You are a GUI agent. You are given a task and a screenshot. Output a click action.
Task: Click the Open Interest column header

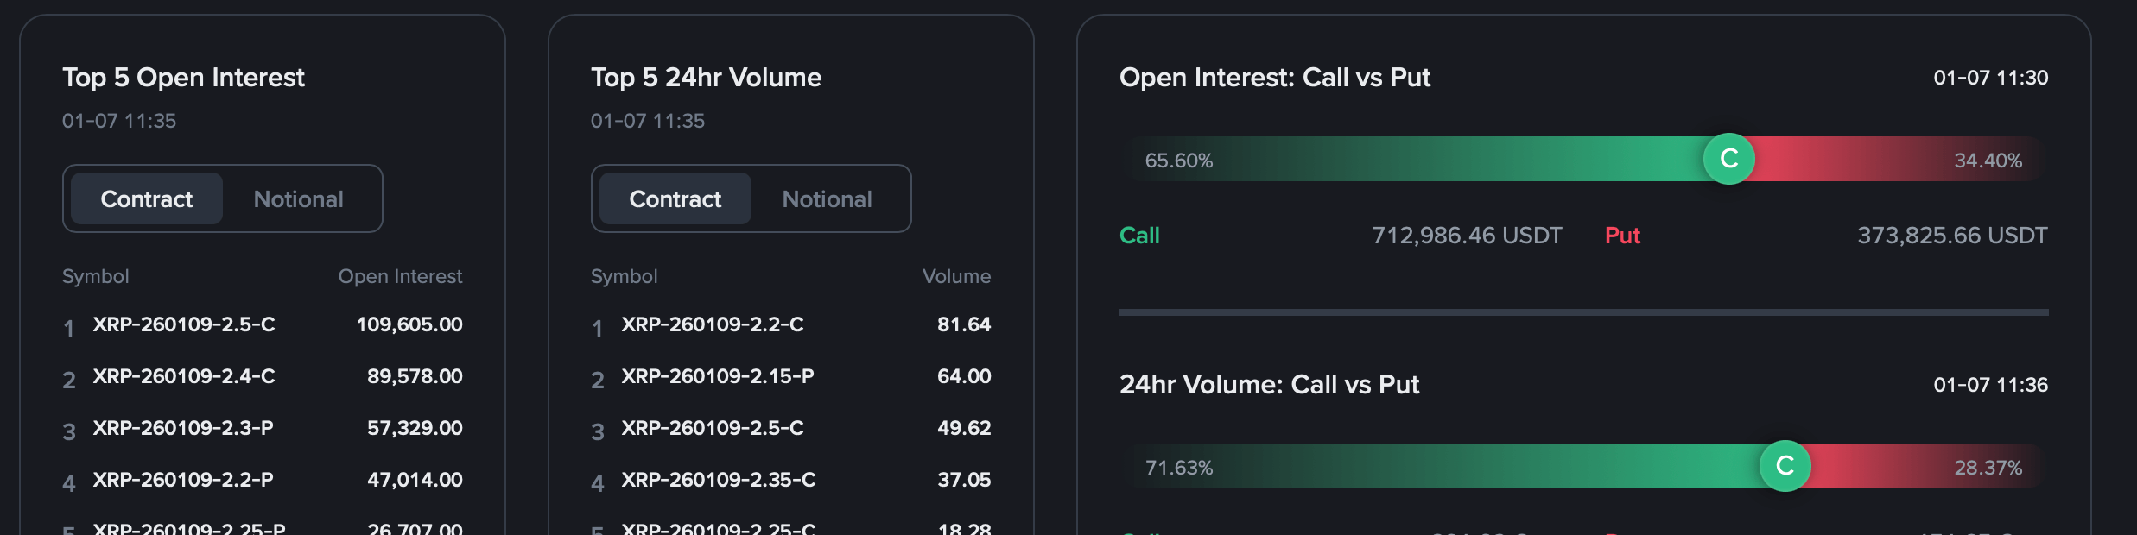coord(400,276)
